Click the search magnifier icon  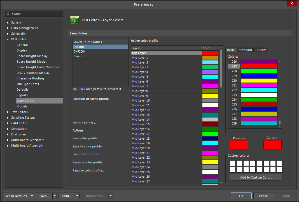click(9, 14)
